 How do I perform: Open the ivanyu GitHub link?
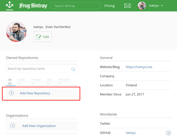pos(131,133)
